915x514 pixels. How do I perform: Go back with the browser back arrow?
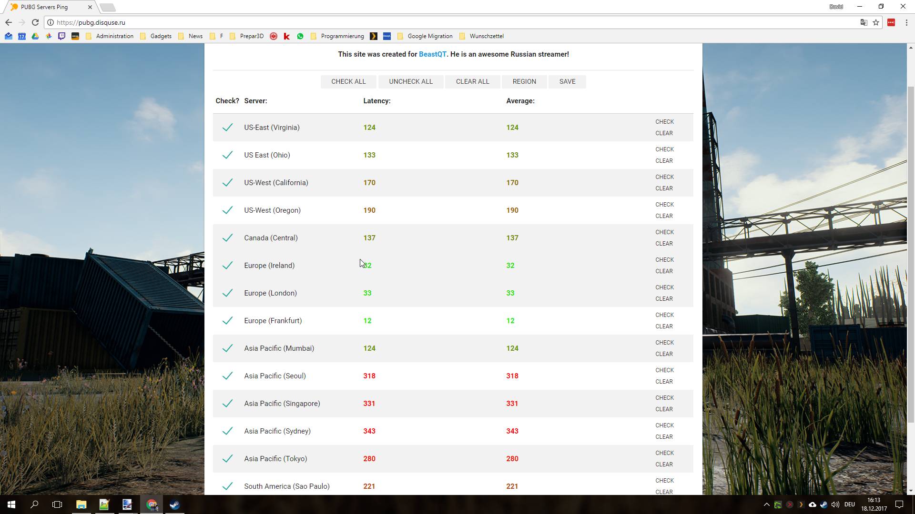9,22
